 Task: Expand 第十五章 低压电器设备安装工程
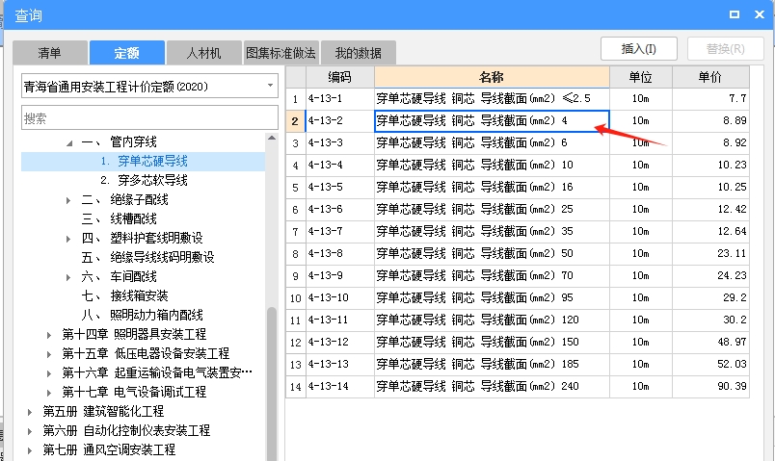coord(49,354)
